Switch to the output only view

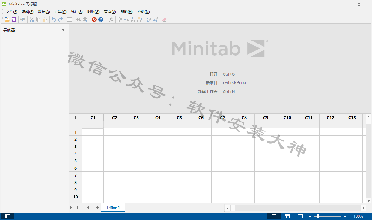coord(300,216)
